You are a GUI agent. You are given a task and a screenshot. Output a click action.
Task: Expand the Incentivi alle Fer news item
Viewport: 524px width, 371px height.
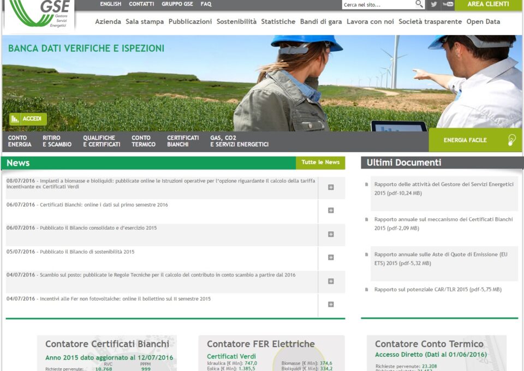pos(331,304)
